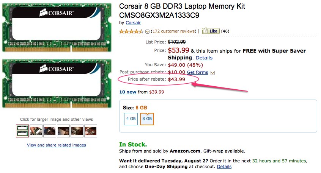The width and height of the screenshot is (321, 173).
Task: Select the 4 GB size option
Action: pos(131,118)
